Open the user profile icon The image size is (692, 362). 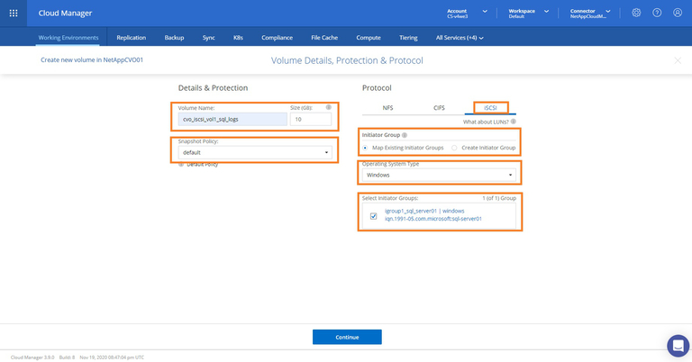tap(678, 13)
